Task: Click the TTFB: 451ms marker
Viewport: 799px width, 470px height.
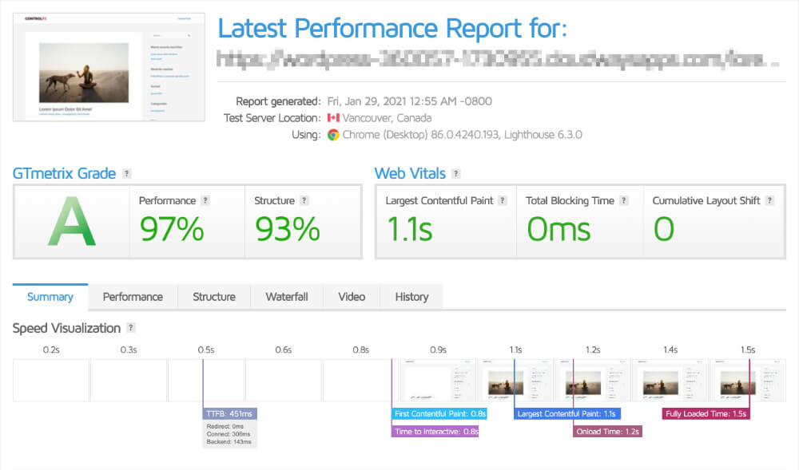Action: [230, 413]
